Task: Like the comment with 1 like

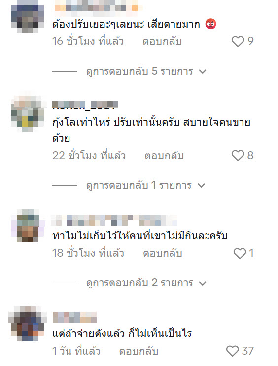Action: pyautogui.click(x=240, y=253)
